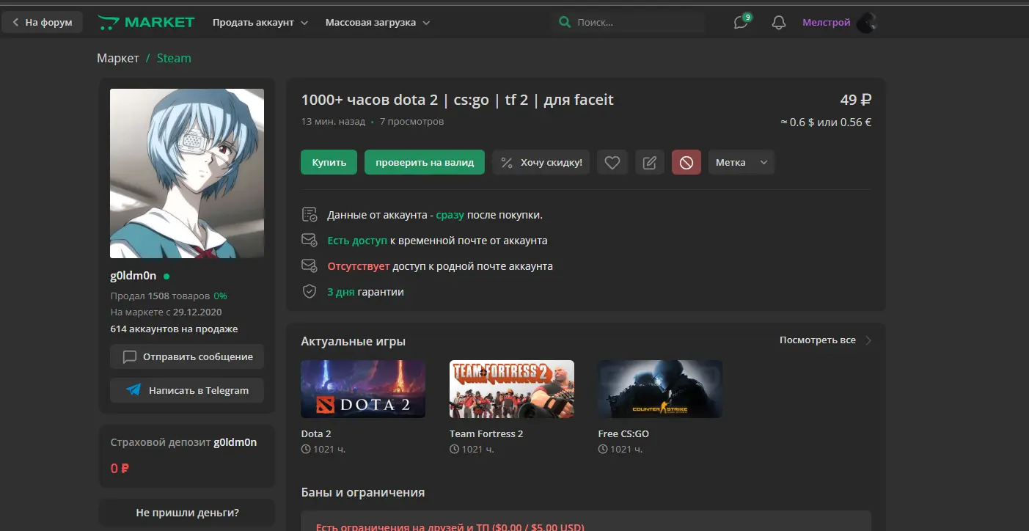Open the Steam breadcrumb link

(x=174, y=58)
